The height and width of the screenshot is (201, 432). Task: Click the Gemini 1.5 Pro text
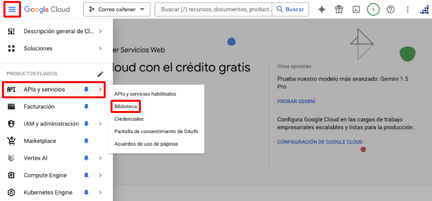(x=343, y=83)
